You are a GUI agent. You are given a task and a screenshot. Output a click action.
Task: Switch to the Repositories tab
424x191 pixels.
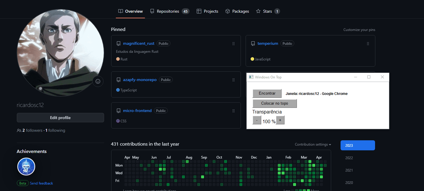pyautogui.click(x=170, y=11)
